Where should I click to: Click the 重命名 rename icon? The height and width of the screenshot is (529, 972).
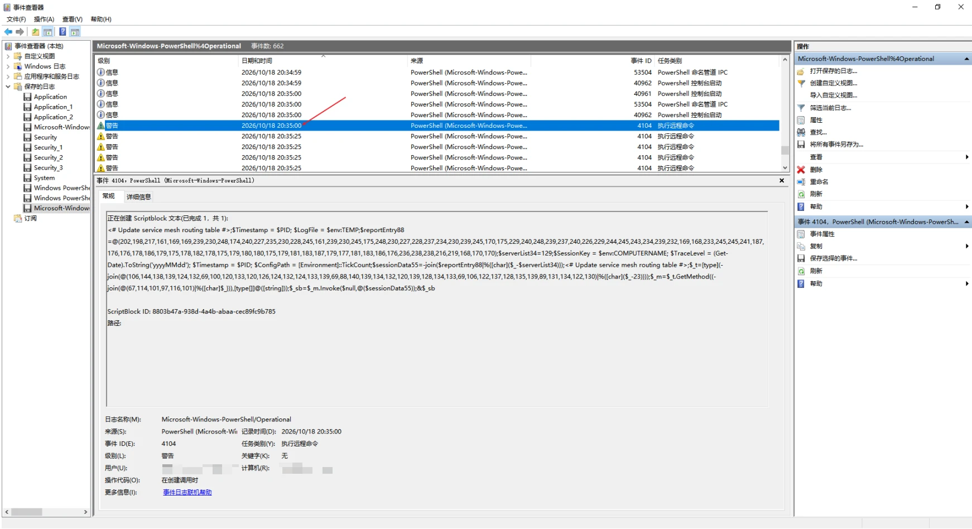801,182
